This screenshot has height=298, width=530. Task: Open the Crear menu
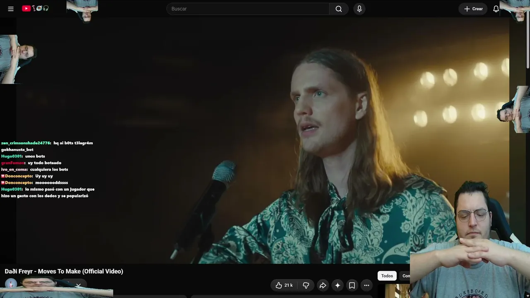coord(473,9)
